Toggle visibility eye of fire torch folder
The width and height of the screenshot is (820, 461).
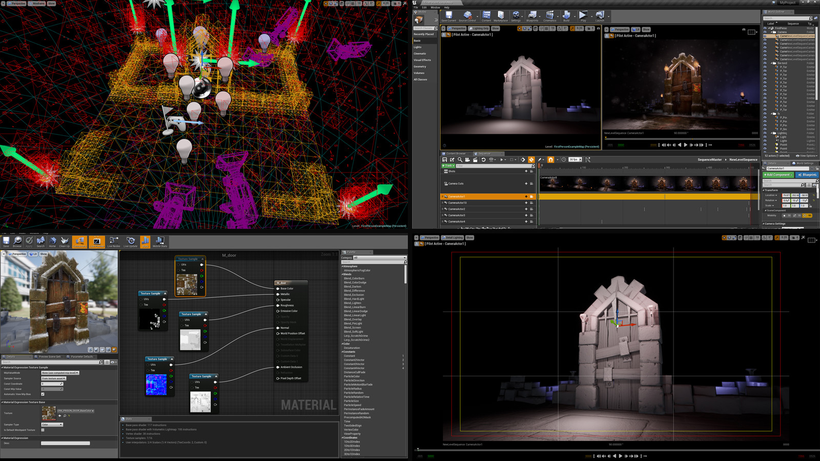pyautogui.click(x=765, y=64)
